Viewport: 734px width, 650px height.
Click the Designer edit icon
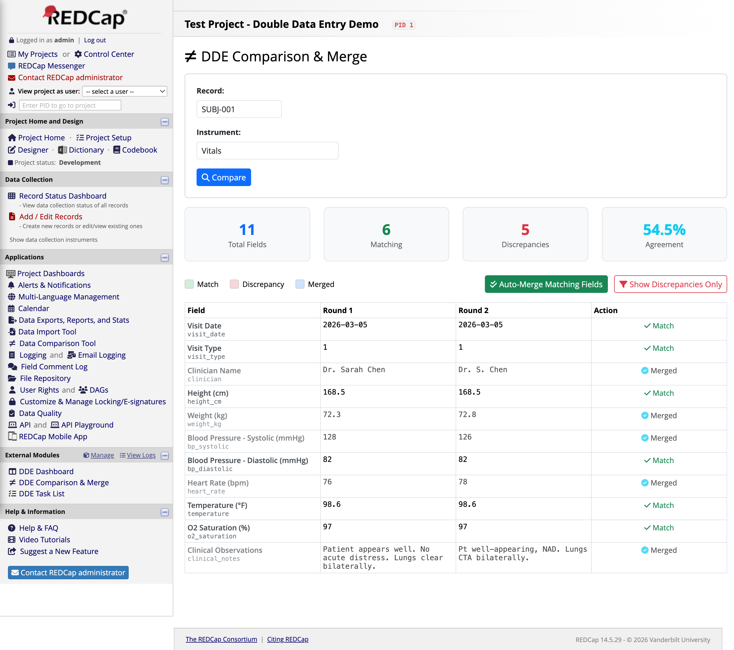[12, 150]
